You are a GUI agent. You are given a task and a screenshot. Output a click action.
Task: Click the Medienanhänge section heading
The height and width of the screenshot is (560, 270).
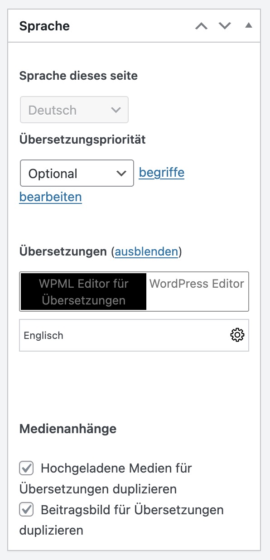(x=68, y=428)
